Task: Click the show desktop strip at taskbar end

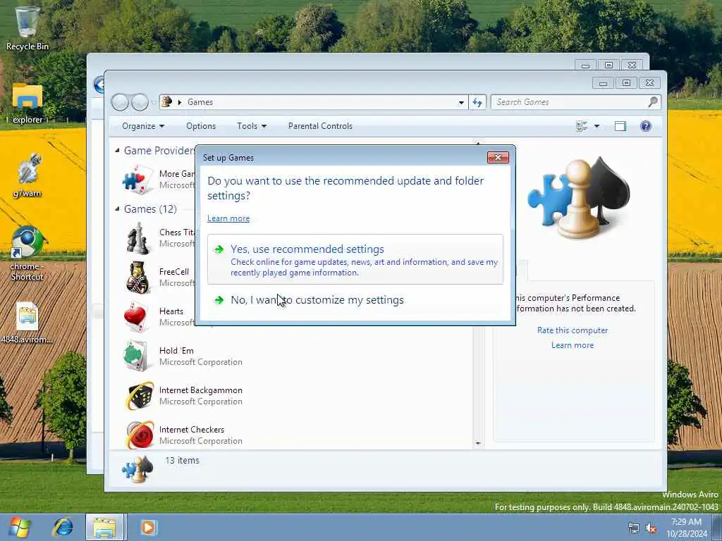Action: (717, 527)
